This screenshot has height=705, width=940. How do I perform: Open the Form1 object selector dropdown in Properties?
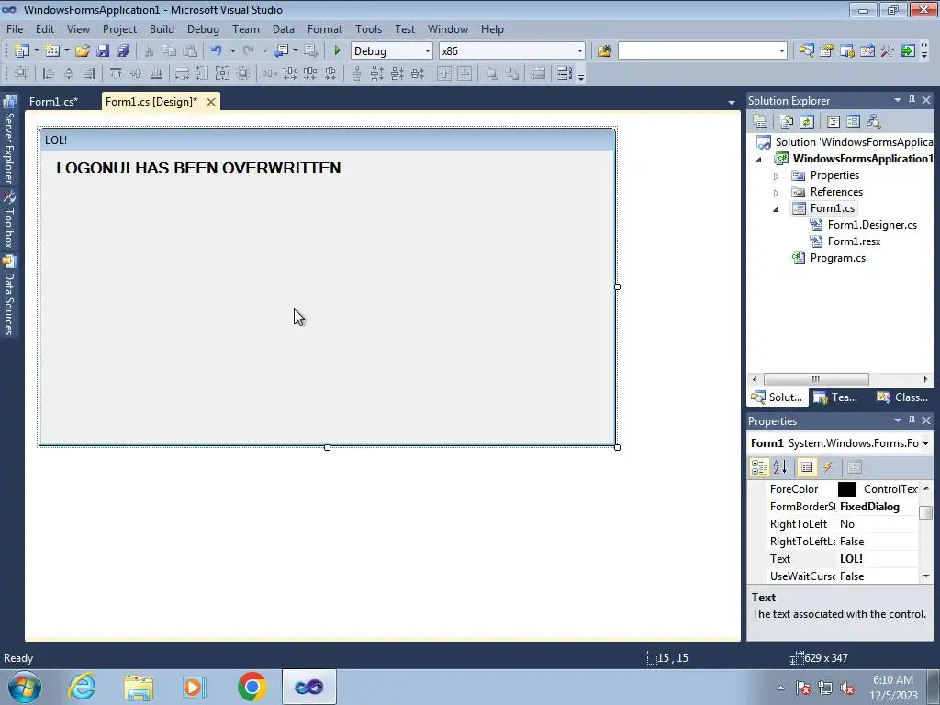(x=926, y=443)
